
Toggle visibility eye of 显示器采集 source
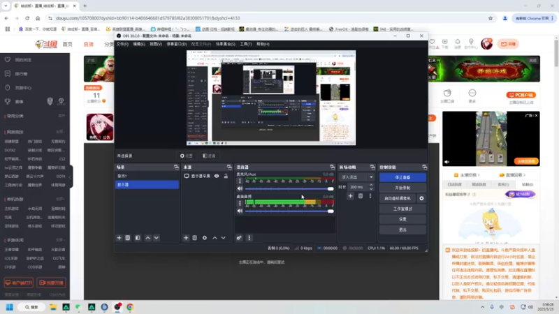click(217, 176)
